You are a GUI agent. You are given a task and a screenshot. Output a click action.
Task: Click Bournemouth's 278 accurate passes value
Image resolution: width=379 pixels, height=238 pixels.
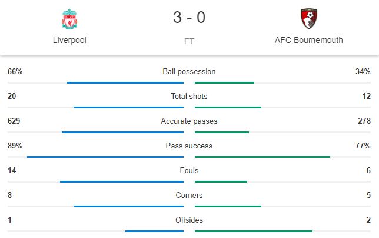coord(364,121)
